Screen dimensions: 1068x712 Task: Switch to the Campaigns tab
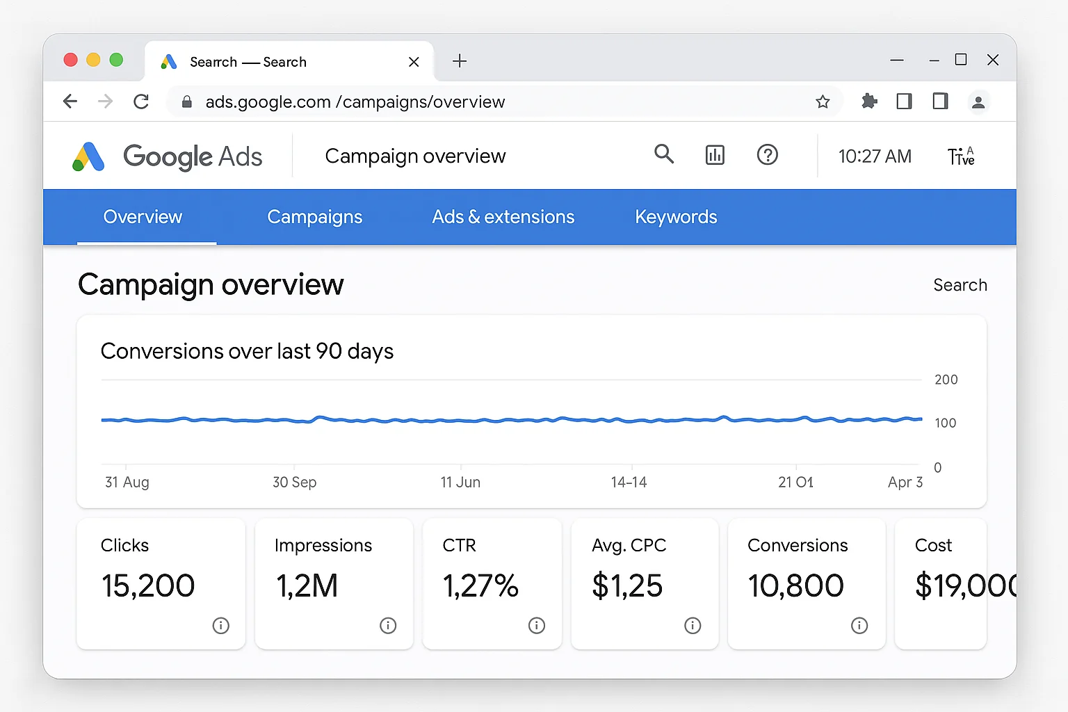pyautogui.click(x=314, y=217)
